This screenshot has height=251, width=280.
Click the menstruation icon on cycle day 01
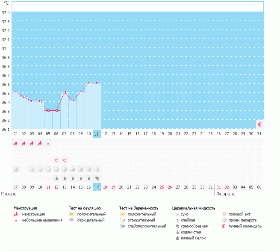coord(16,143)
